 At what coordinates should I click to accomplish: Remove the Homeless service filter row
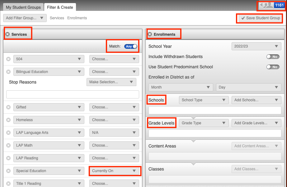coord(8,120)
